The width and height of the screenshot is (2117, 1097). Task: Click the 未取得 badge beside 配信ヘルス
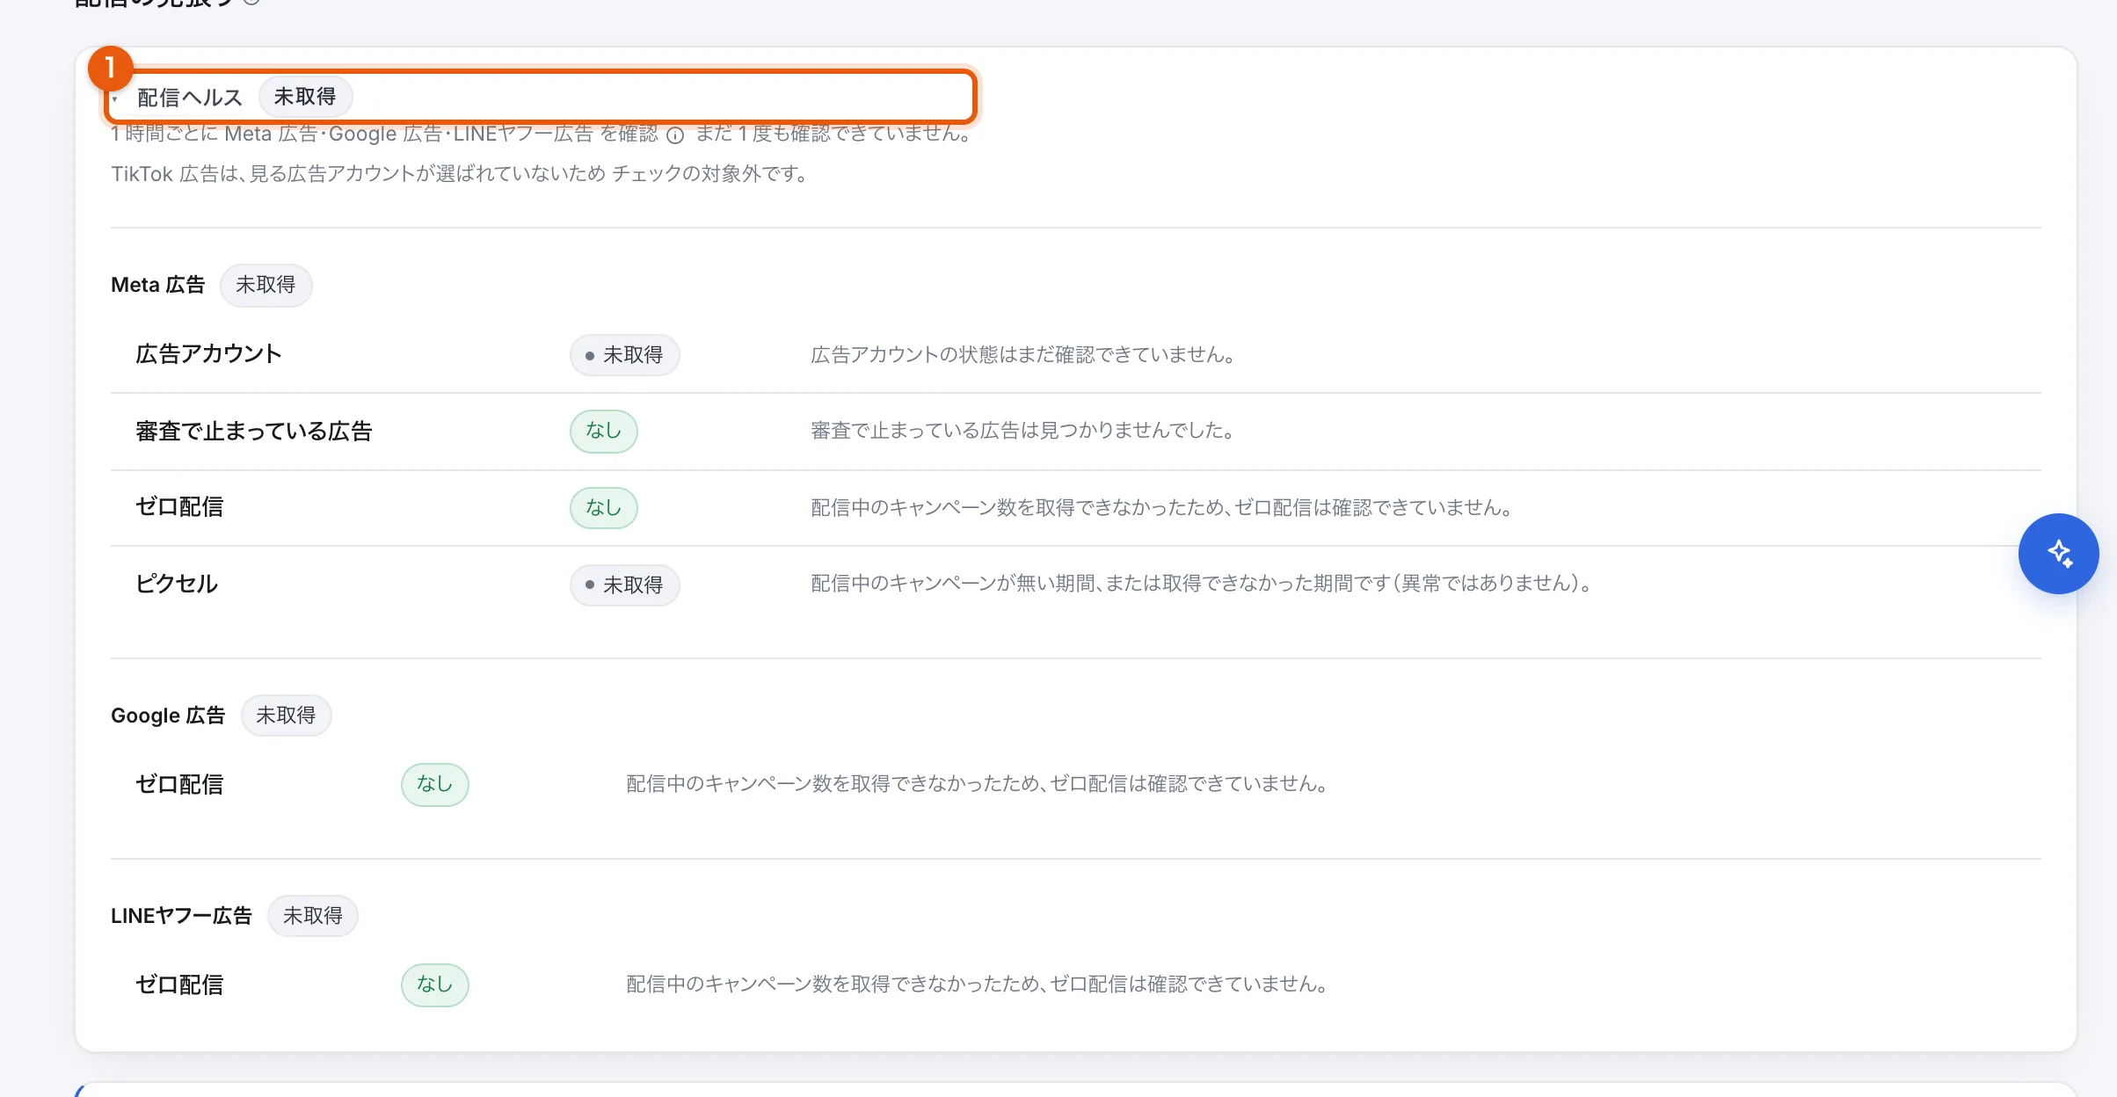point(305,97)
